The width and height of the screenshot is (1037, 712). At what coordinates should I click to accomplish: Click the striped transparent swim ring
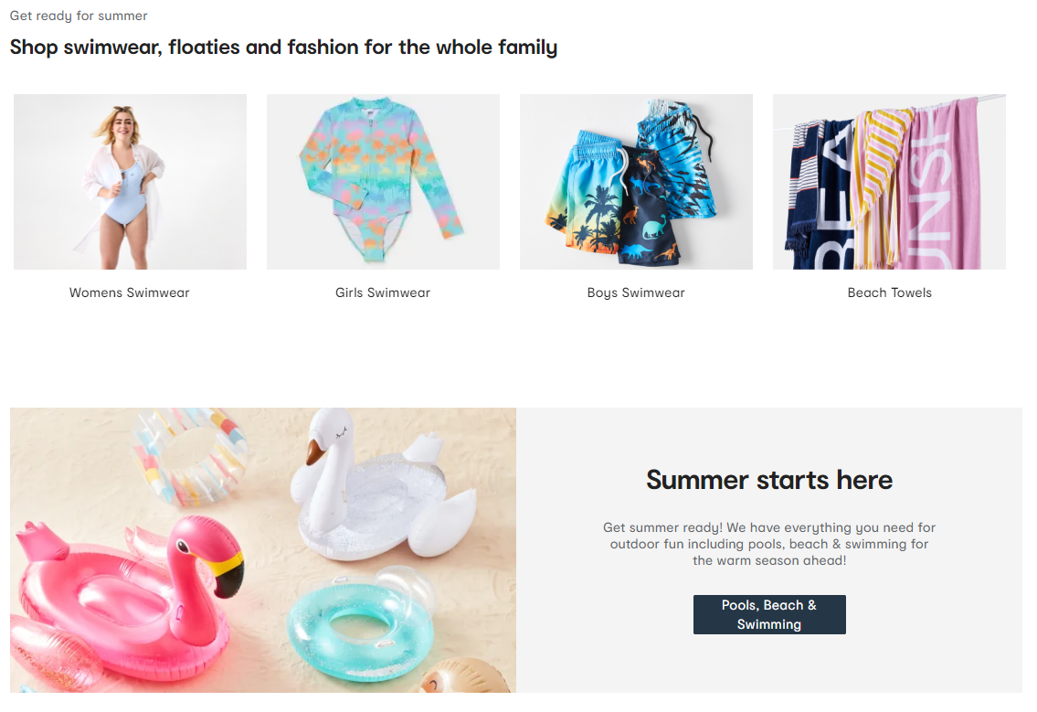point(188,455)
